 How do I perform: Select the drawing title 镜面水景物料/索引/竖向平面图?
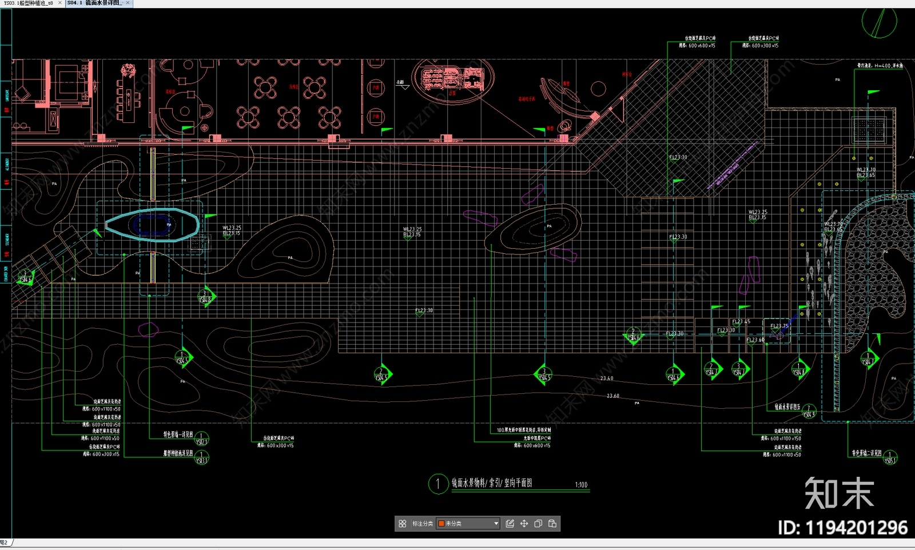pos(492,483)
